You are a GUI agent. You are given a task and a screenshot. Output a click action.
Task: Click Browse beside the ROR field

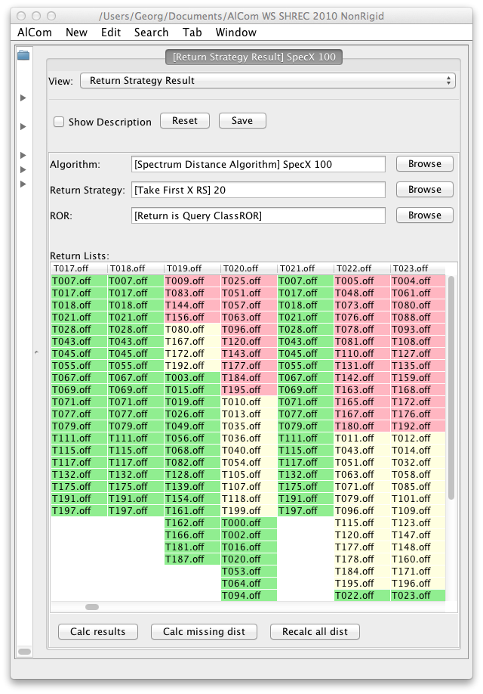(x=424, y=215)
